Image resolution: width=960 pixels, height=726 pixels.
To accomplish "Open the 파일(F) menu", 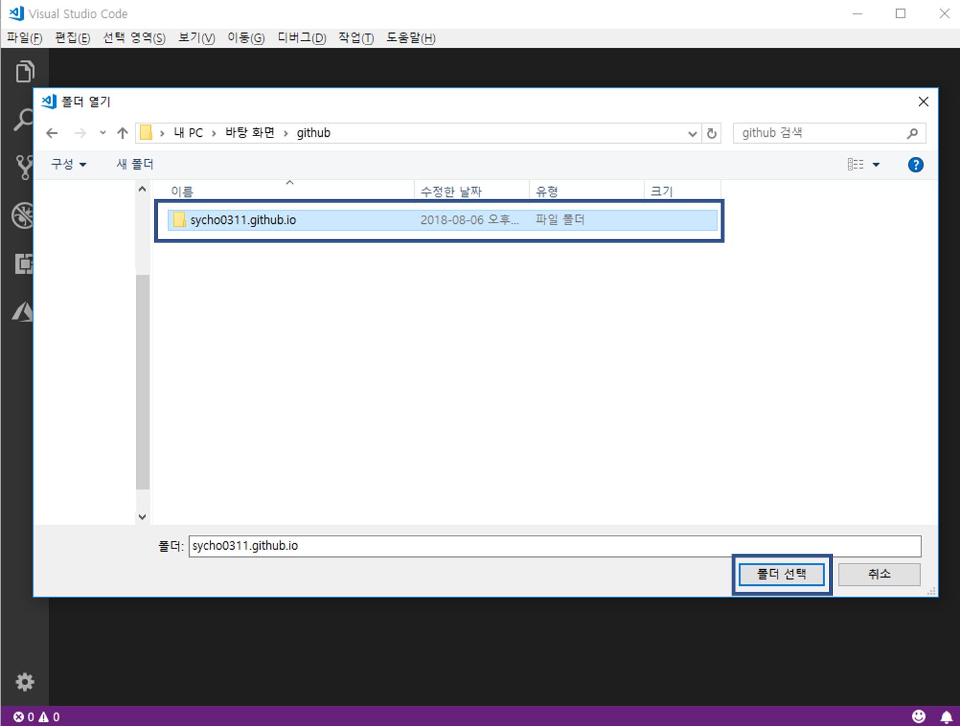I will pos(25,38).
